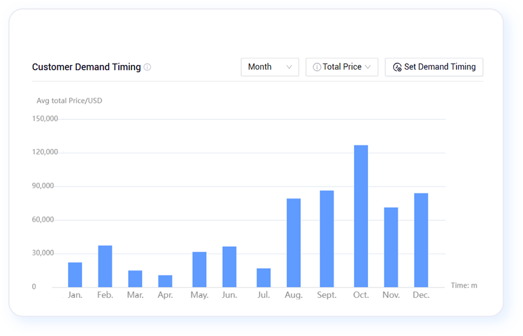
Task: Click the Jan. x-axis label
Action: tap(75, 295)
